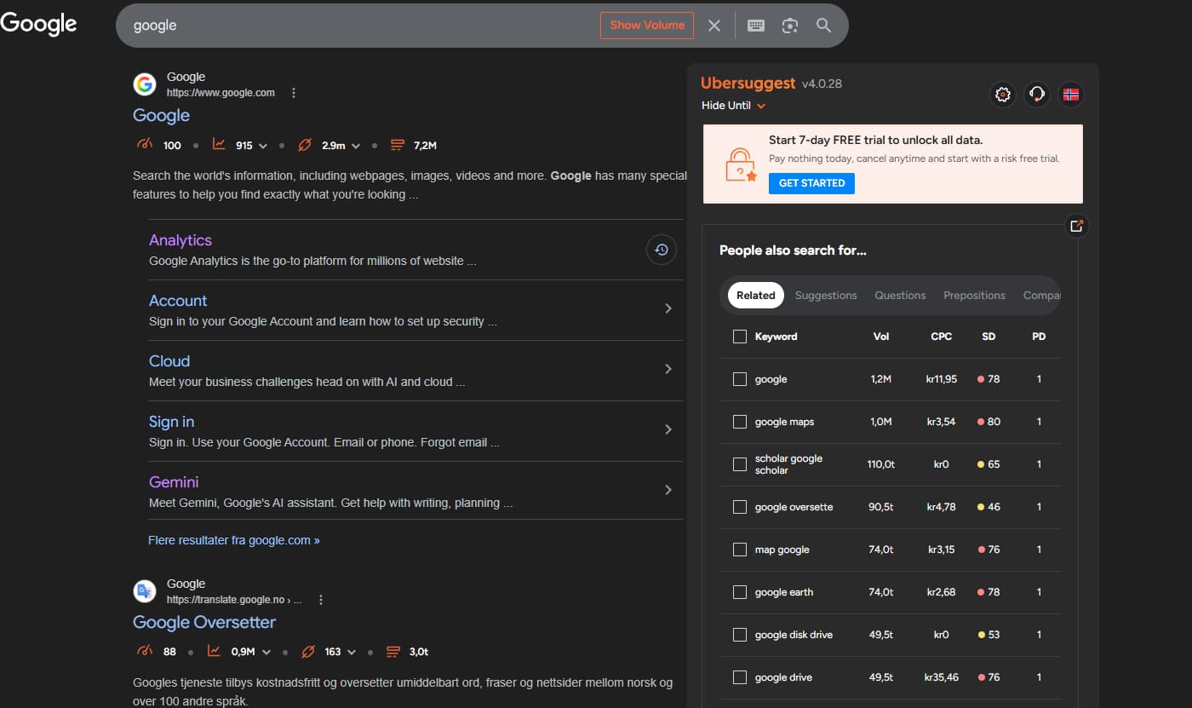Screen dimensions: 1192x708
Task: Toggle the select-all Keyword header checkbox
Action: coord(739,337)
